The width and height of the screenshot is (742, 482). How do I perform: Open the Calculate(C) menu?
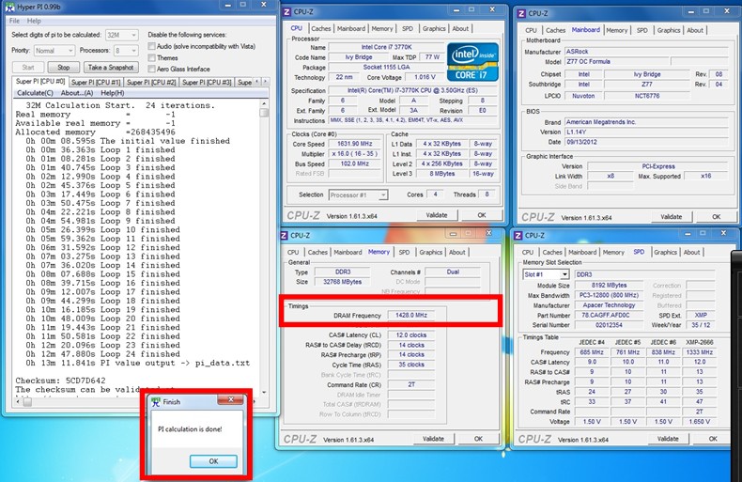click(35, 93)
